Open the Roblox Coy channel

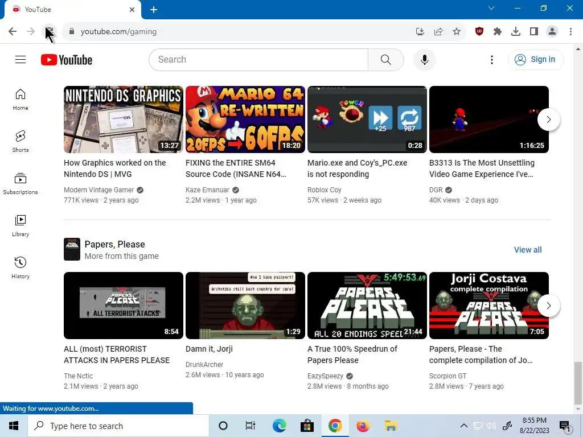tap(324, 190)
